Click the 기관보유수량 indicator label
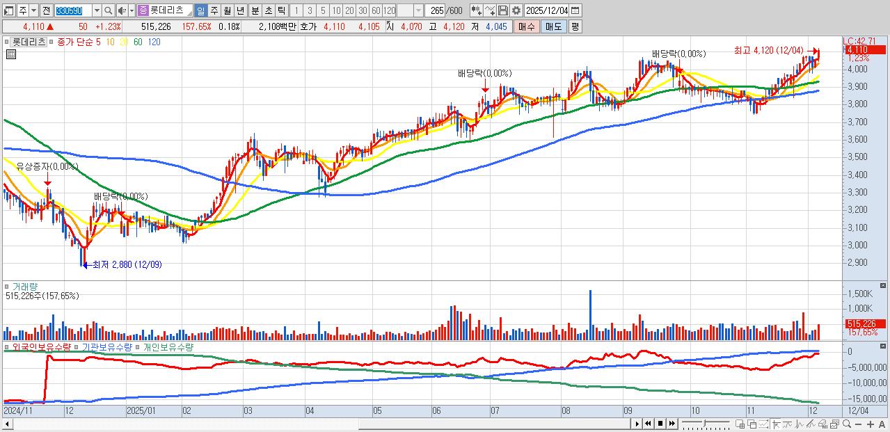 107,346
